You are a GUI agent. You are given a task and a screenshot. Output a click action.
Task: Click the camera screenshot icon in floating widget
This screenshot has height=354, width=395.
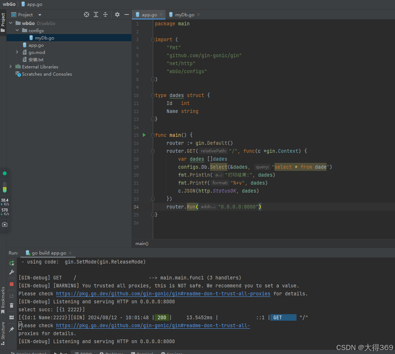pyautogui.click(x=5, y=224)
